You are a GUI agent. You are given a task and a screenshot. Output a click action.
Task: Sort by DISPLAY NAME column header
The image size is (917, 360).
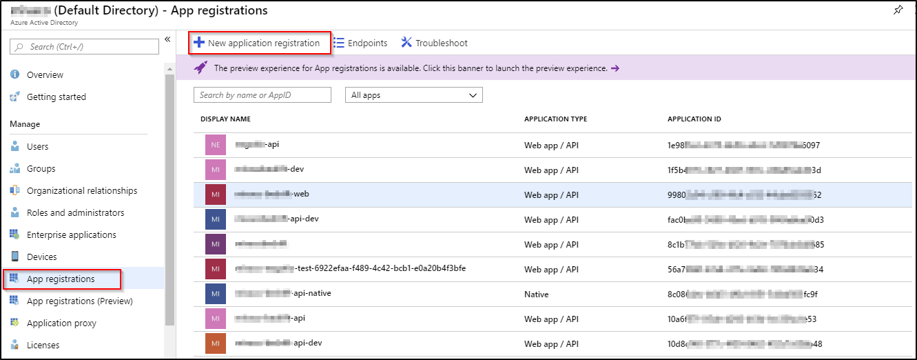tap(225, 119)
